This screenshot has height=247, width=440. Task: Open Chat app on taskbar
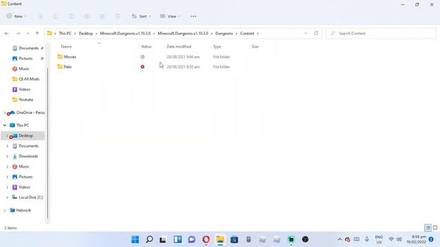192,239
